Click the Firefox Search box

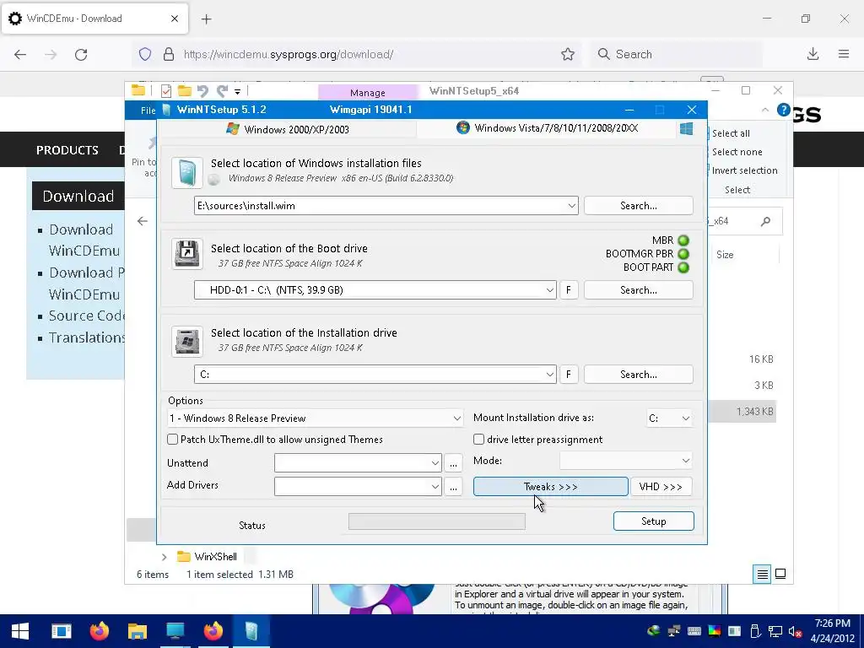(x=677, y=54)
